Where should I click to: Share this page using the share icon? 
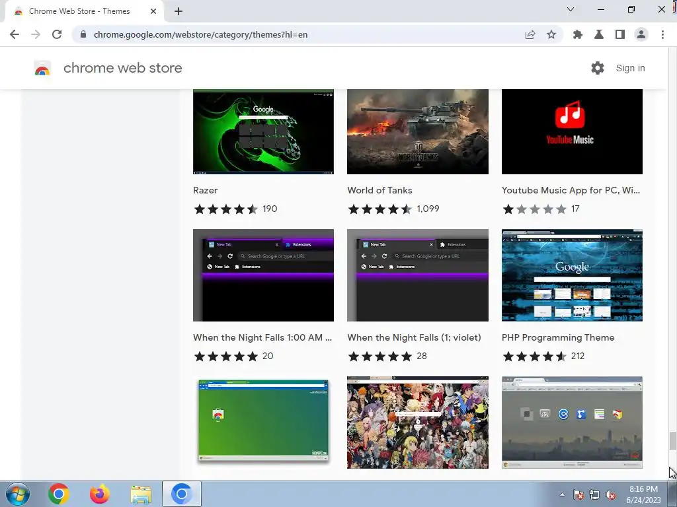(x=530, y=34)
